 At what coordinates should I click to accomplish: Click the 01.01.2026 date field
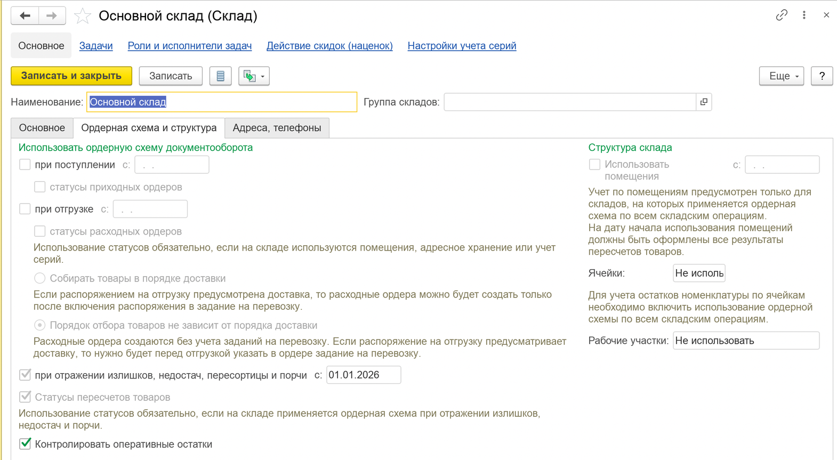coord(364,375)
